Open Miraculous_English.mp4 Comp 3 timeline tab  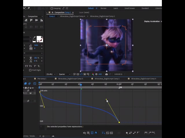click(71, 78)
